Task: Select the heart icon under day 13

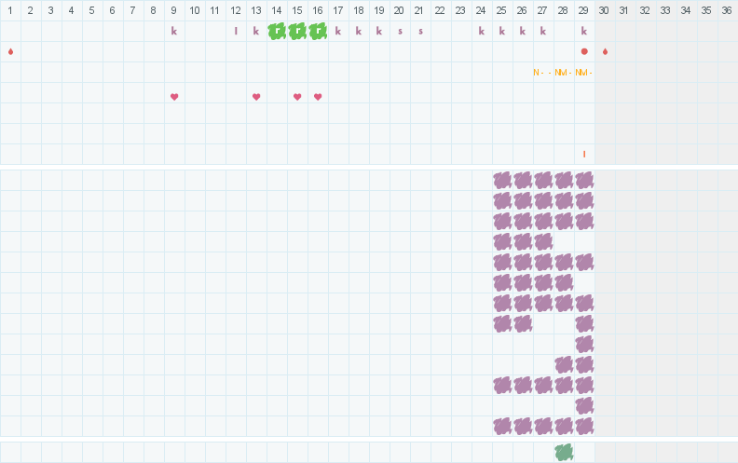Action: click(256, 97)
